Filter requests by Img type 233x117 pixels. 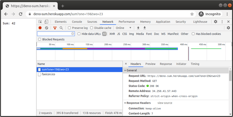point(131,34)
